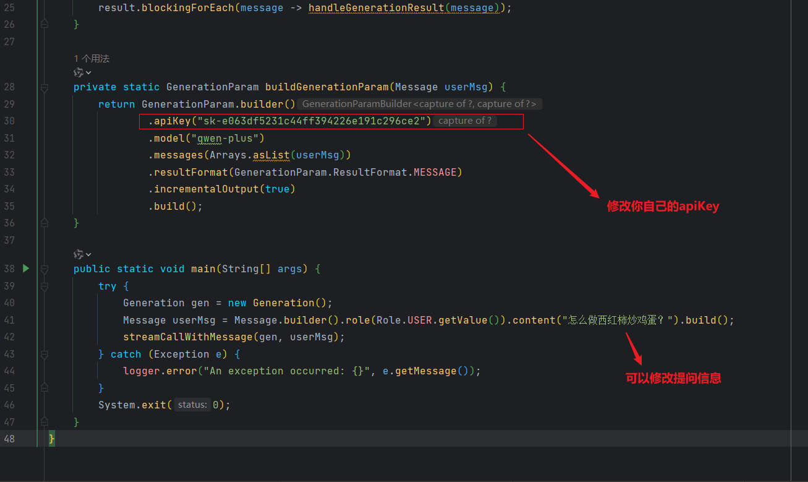
Task: Click the "怎么做西红柿炒鸡蛋？" question string
Action: tap(620, 320)
